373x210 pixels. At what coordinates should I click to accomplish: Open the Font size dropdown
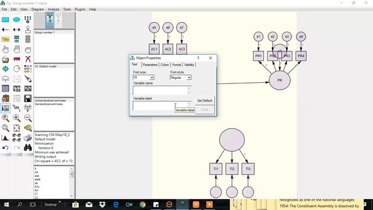pos(152,78)
